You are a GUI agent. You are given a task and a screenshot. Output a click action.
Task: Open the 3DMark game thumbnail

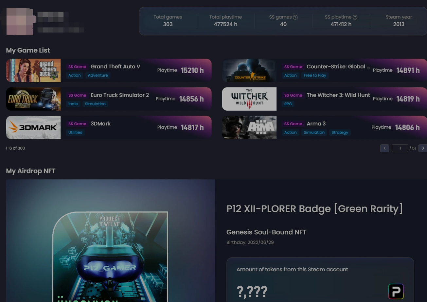click(33, 127)
